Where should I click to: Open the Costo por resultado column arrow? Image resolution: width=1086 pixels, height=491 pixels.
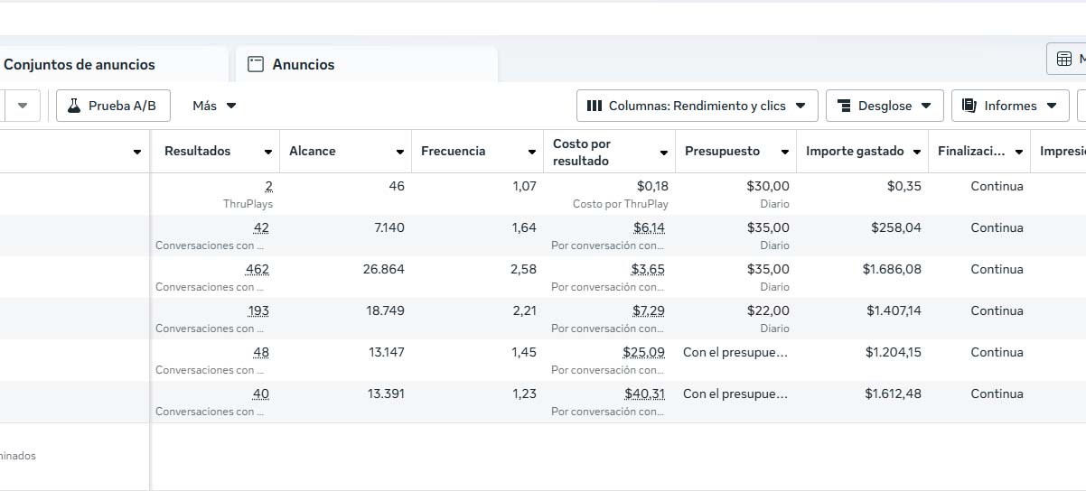point(664,153)
